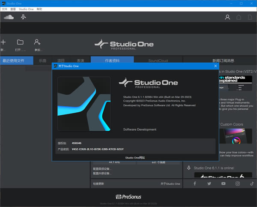Open the TikTok social icon
The width and height of the screenshot is (257, 207).
[251, 184]
